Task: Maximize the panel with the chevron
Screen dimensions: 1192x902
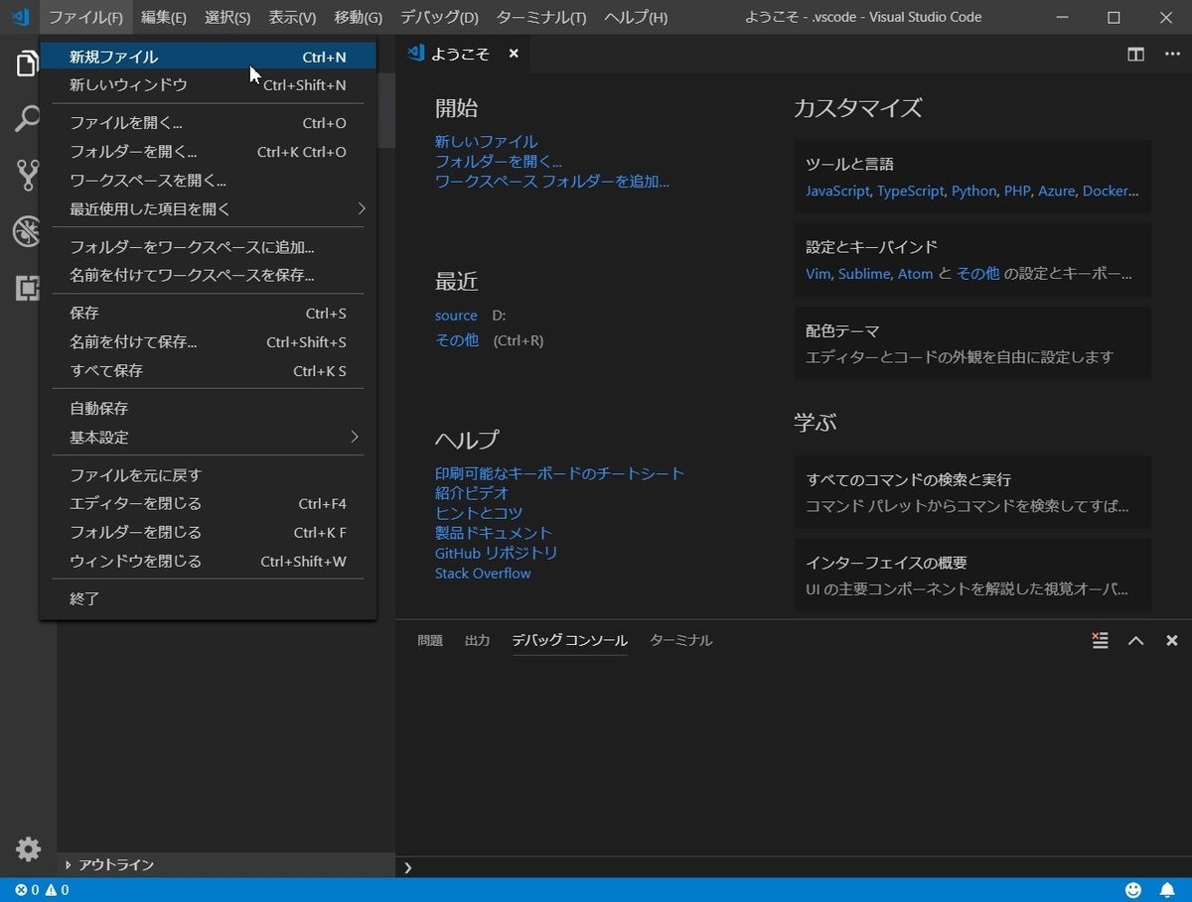Action: (x=1136, y=640)
